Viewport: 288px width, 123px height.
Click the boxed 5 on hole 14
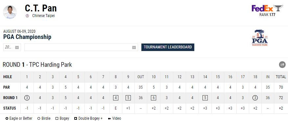pyautogui.click(x=205, y=98)
